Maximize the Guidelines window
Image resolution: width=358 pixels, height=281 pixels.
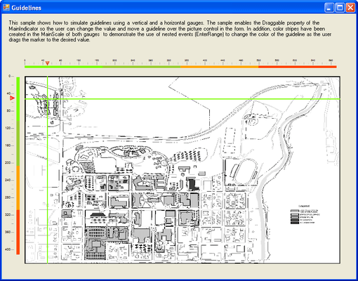(x=340, y=8)
